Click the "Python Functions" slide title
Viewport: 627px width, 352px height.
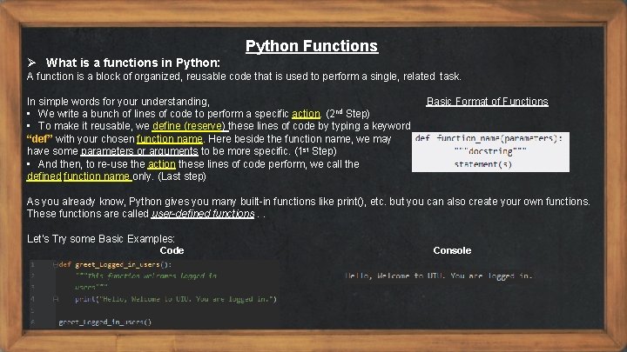312,46
